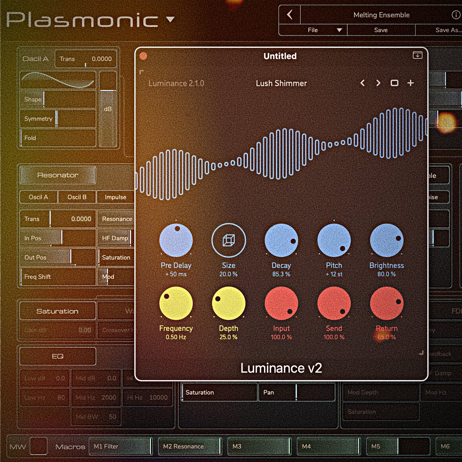Click the Gain dB value field
The width and height of the screenshot is (462, 462).
pyautogui.click(x=58, y=330)
